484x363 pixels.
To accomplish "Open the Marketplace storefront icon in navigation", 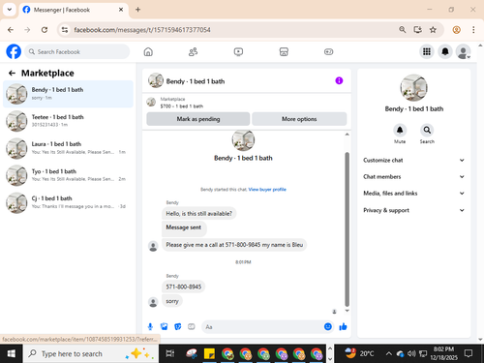I will [x=284, y=51].
